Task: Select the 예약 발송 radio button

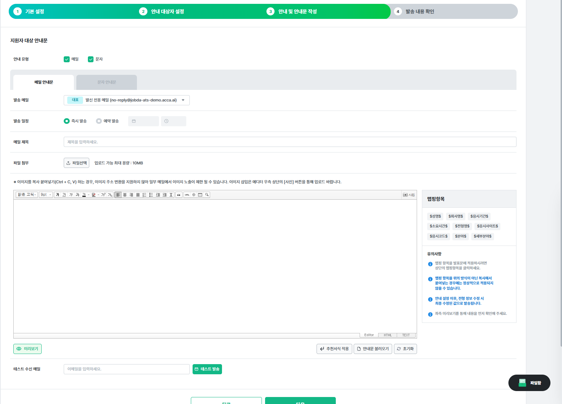Action: [99, 121]
